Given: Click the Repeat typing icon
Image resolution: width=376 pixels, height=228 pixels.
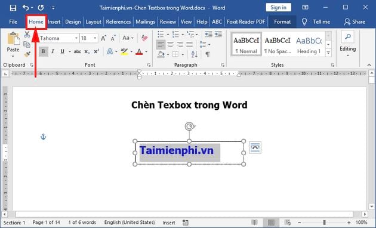Looking at the screenshot, I should (41, 7).
